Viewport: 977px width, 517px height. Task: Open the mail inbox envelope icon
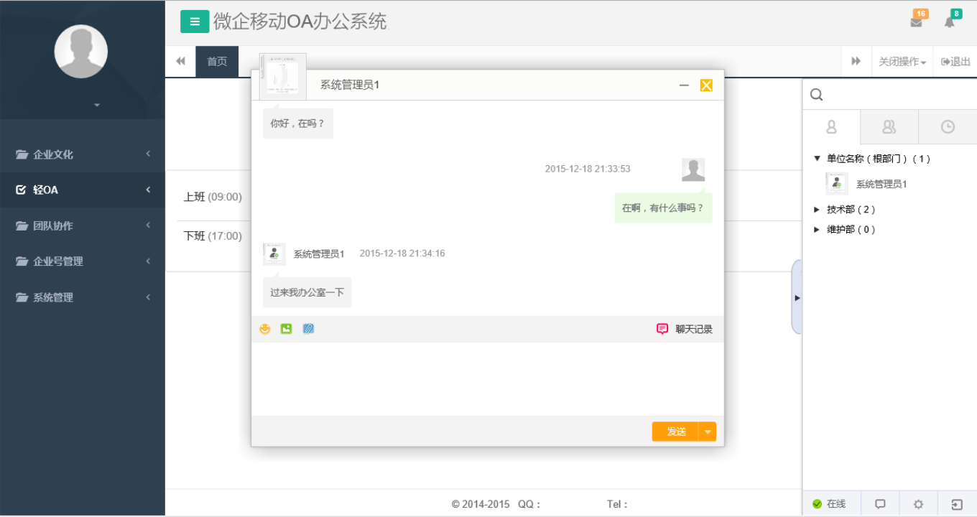[916, 22]
